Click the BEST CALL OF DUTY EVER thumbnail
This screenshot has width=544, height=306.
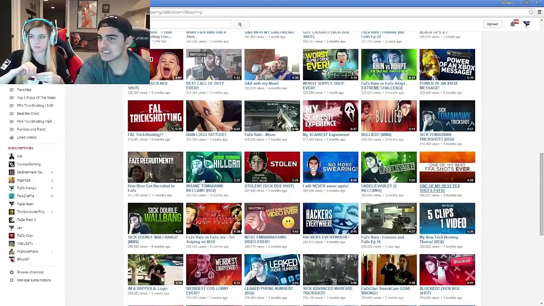click(214, 65)
